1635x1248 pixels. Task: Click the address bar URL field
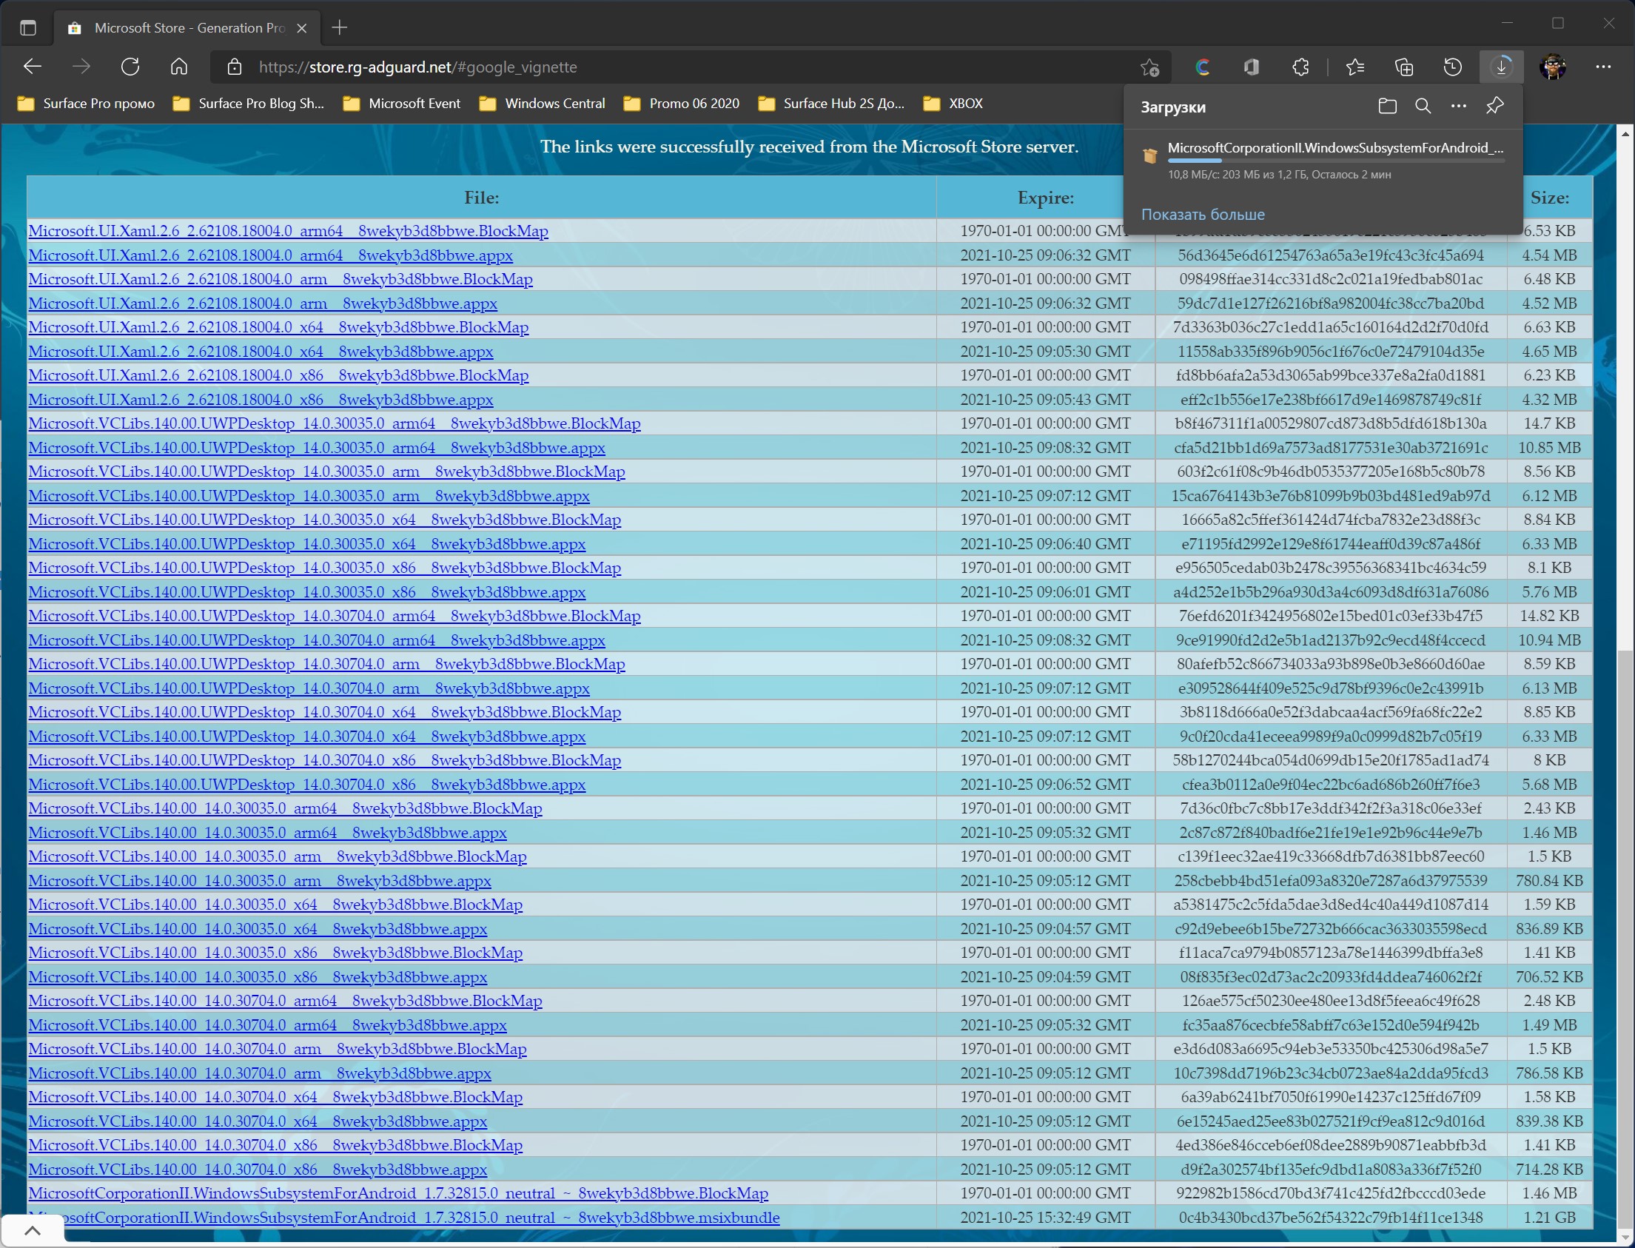coord(691,67)
